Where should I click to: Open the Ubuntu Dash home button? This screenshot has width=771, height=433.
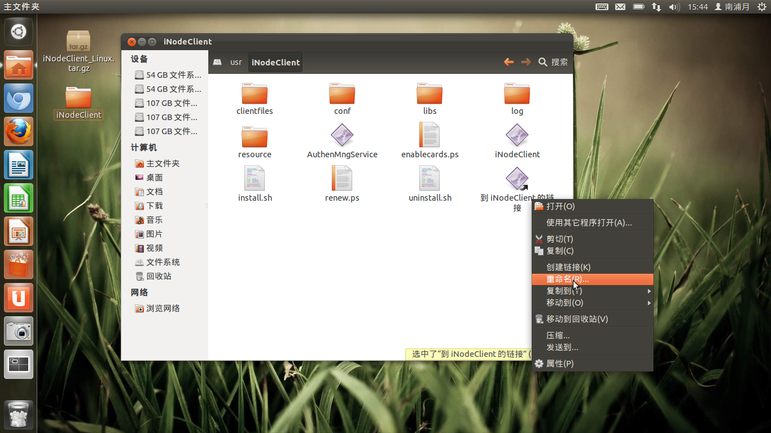point(19,32)
